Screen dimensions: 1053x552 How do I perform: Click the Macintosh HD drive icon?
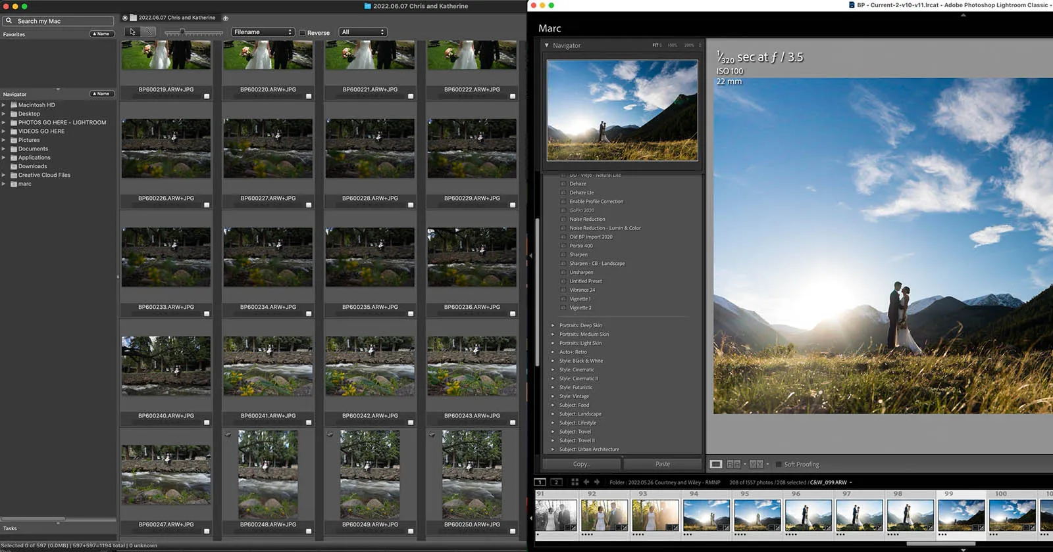tap(14, 105)
